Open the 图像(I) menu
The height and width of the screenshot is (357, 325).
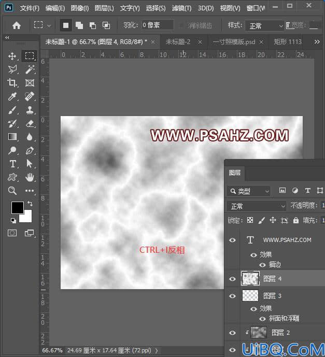pyautogui.click(x=80, y=8)
